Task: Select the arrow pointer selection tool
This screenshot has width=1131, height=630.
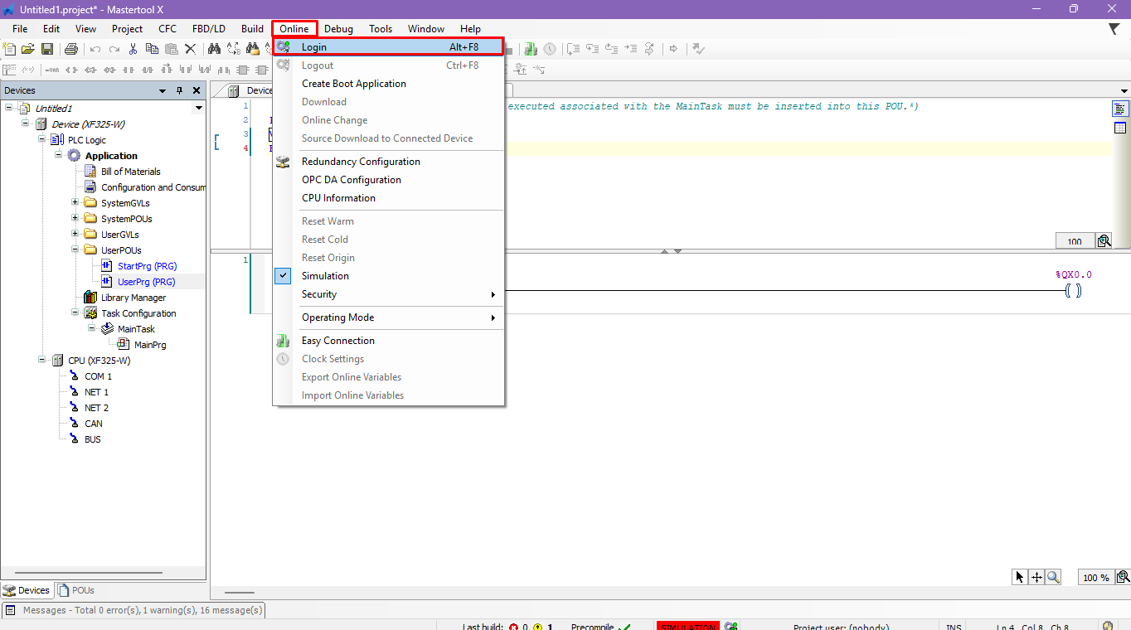Action: coord(1020,577)
